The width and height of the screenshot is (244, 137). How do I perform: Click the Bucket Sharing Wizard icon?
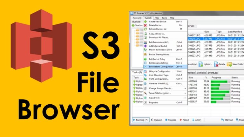click(145, 55)
